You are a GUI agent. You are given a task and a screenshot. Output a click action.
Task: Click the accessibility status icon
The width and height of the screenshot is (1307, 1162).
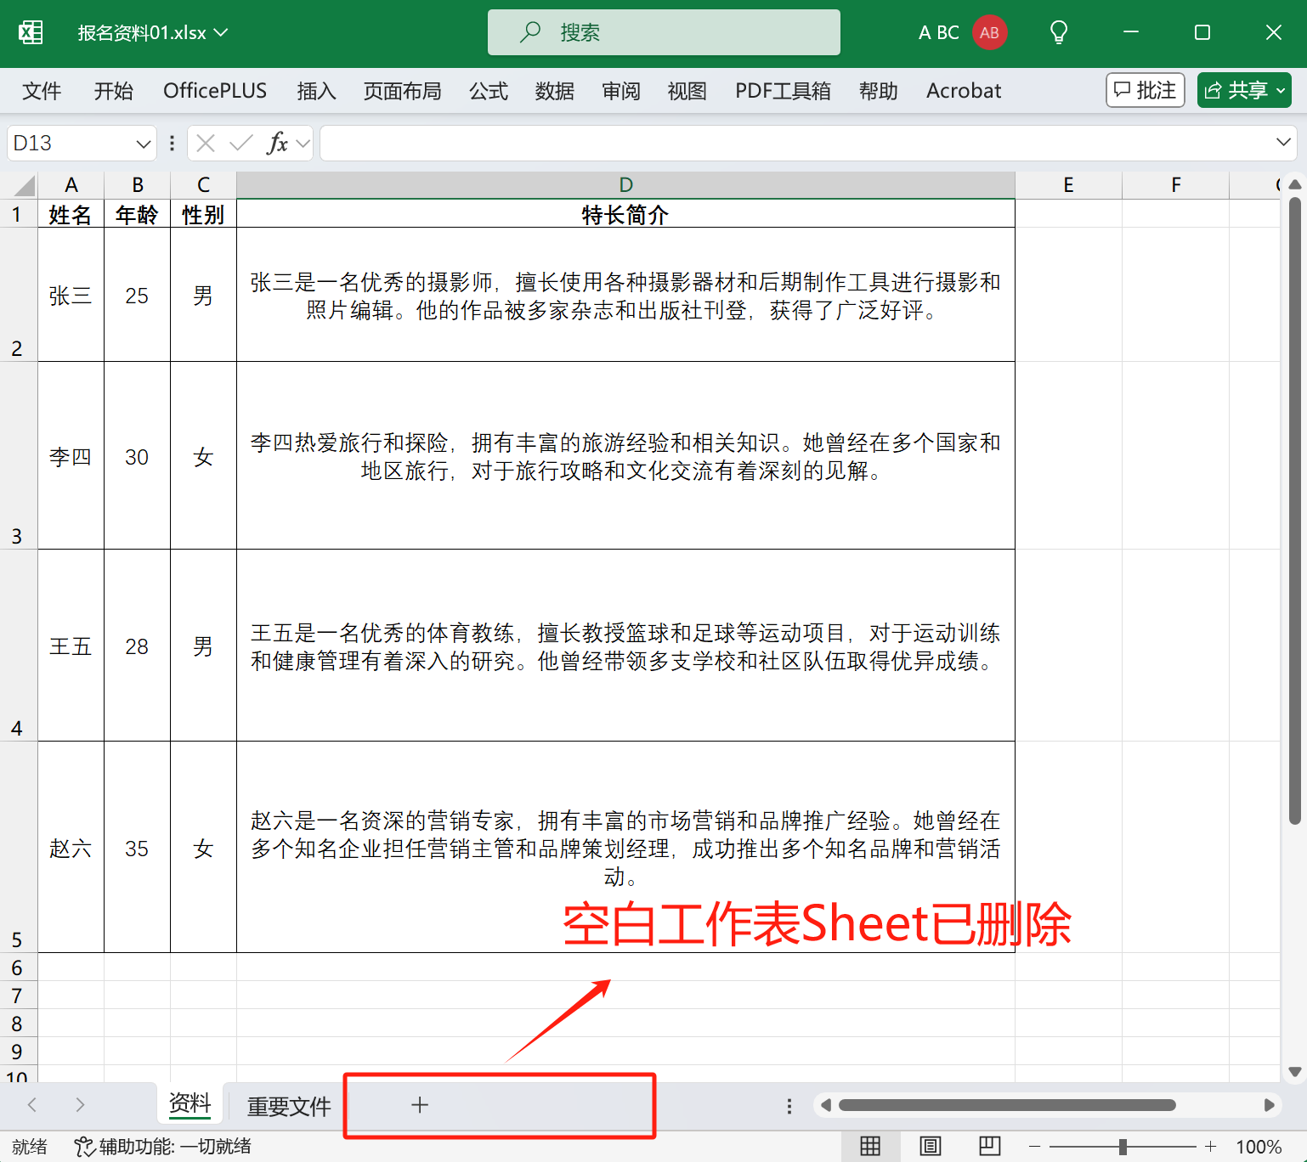[84, 1147]
